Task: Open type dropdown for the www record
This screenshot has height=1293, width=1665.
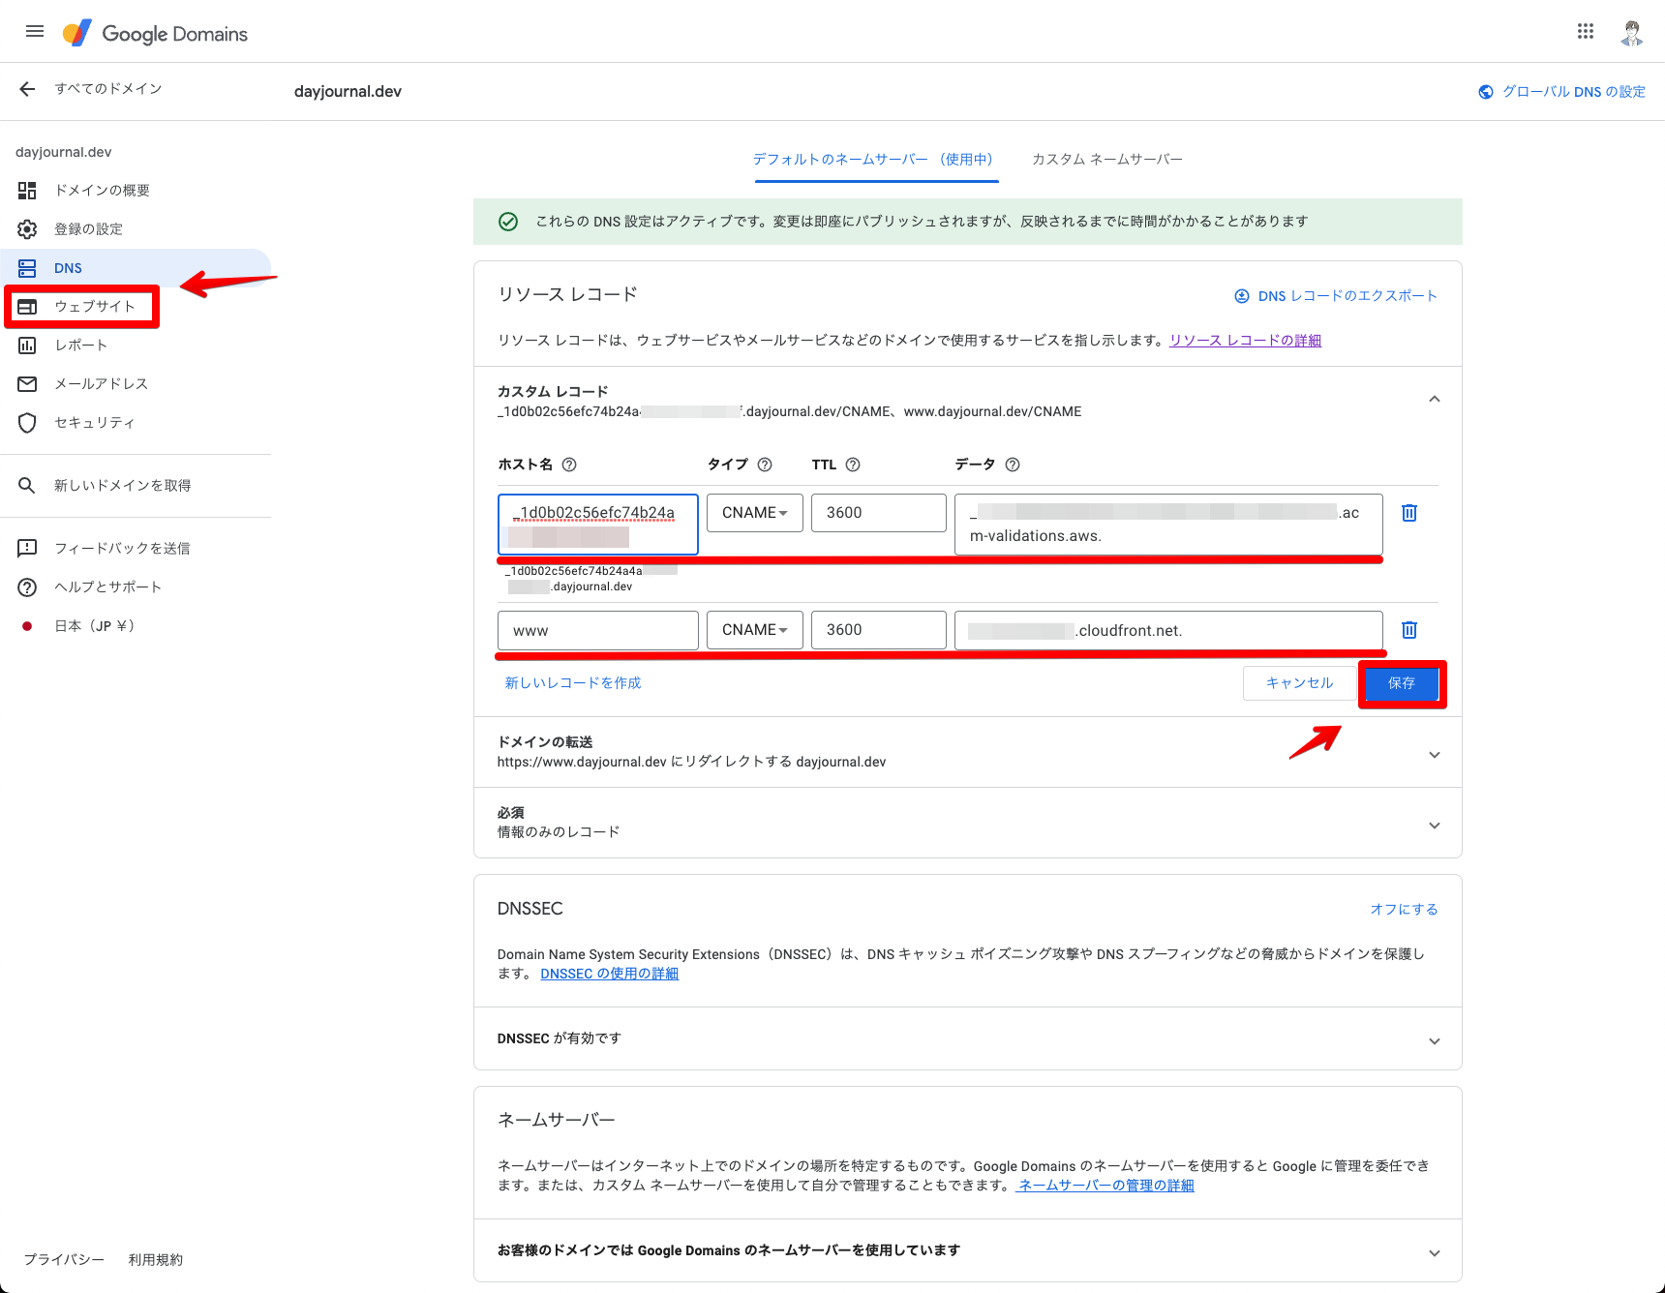Action: (755, 630)
